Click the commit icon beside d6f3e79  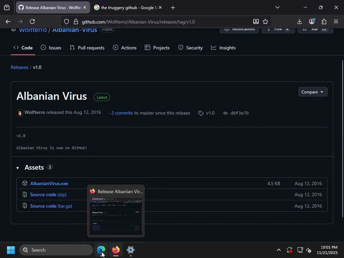point(225,113)
